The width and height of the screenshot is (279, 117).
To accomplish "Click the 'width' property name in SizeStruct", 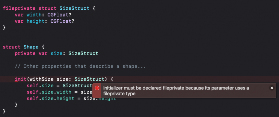I will [34, 15].
